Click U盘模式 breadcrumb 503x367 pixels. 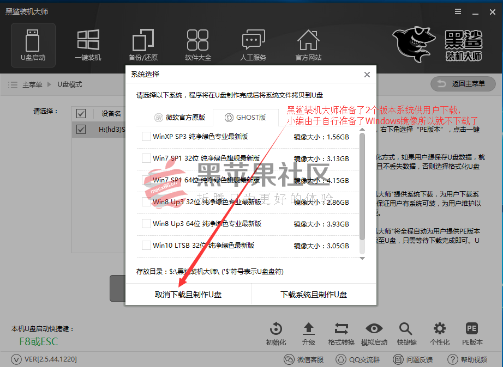(70, 84)
